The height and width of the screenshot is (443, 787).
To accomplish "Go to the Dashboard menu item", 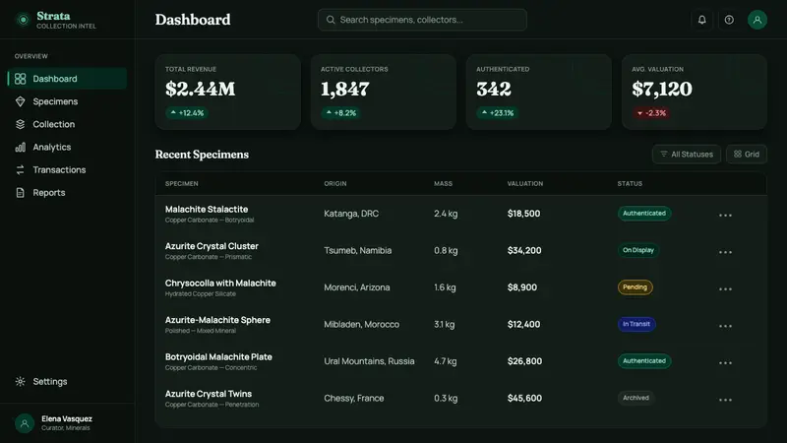I will [x=67, y=79].
